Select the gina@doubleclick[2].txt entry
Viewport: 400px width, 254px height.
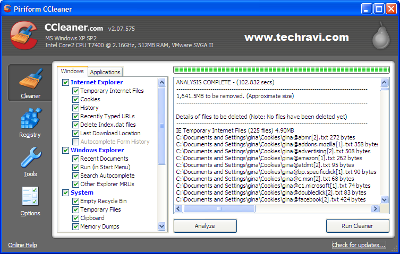pos(271,192)
